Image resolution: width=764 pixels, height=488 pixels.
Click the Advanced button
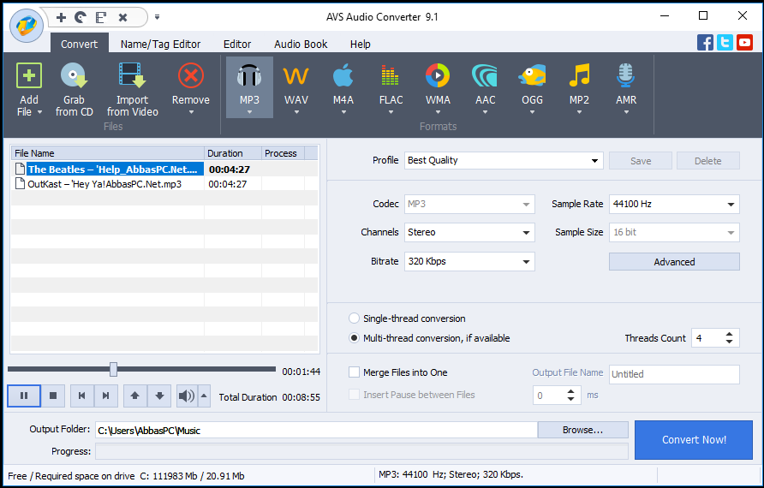click(674, 261)
